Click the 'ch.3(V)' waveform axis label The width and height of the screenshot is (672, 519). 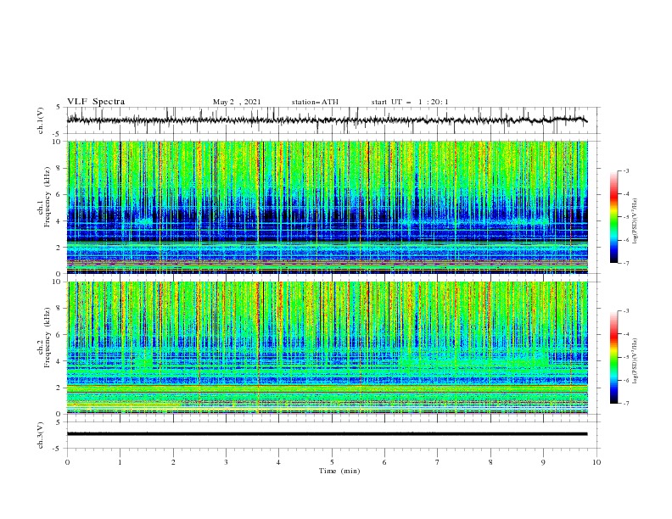[x=41, y=435]
